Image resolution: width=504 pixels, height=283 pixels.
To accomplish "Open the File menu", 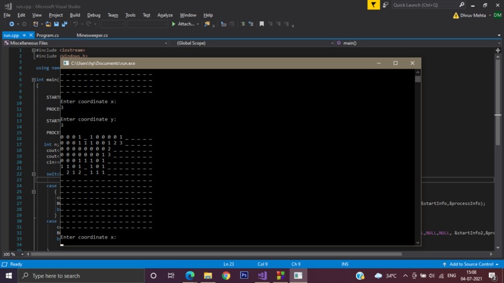I will pyautogui.click(x=7, y=15).
